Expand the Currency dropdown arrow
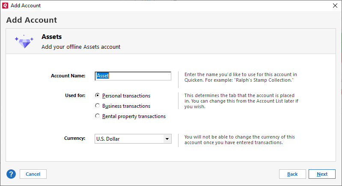Viewport: 342px width, 186px height. [x=167, y=139]
